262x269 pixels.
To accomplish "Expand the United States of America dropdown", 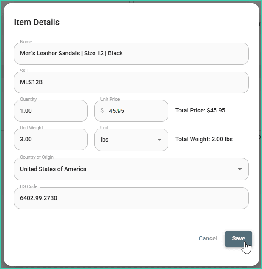I will (x=131, y=169).
